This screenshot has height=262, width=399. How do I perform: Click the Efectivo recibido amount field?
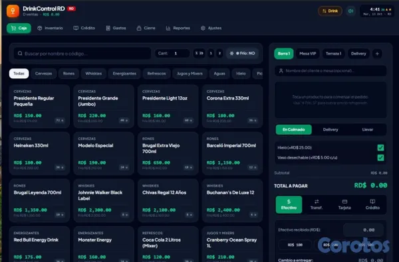tap(363, 230)
